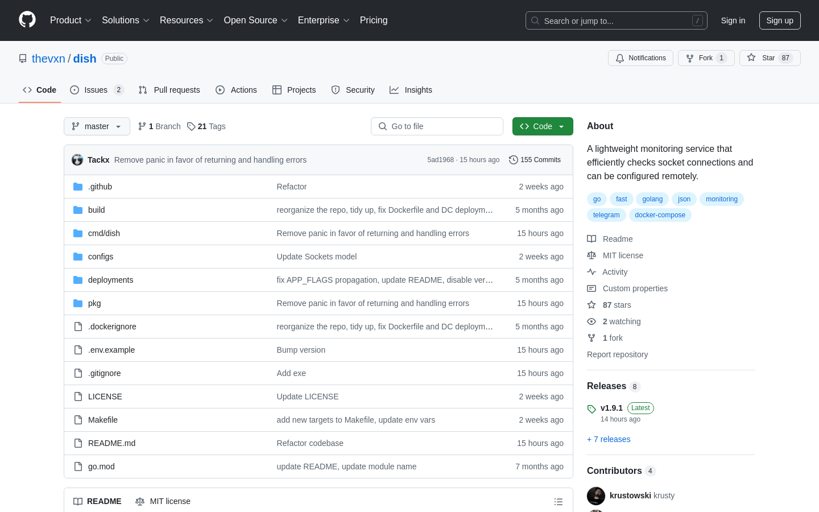Click the Sign up button
Screen dimensions: 819x512
click(780, 20)
